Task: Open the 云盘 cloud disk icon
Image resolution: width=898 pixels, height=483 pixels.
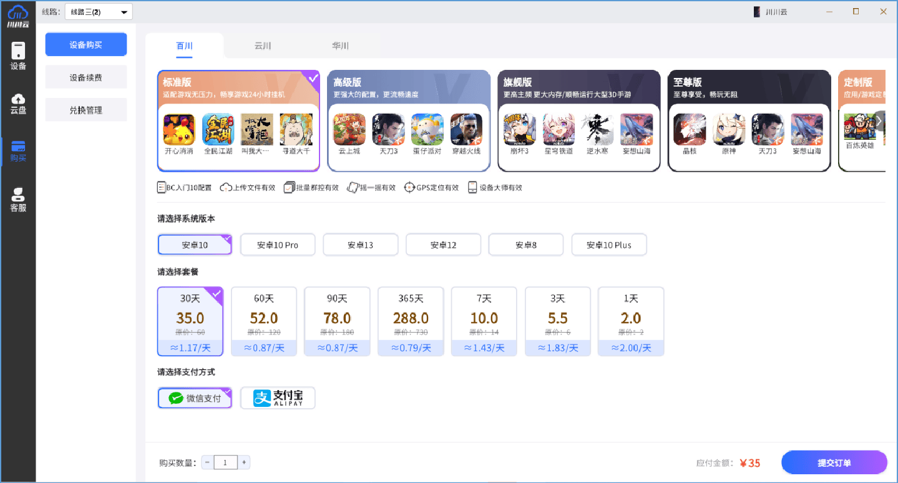Action: [18, 103]
